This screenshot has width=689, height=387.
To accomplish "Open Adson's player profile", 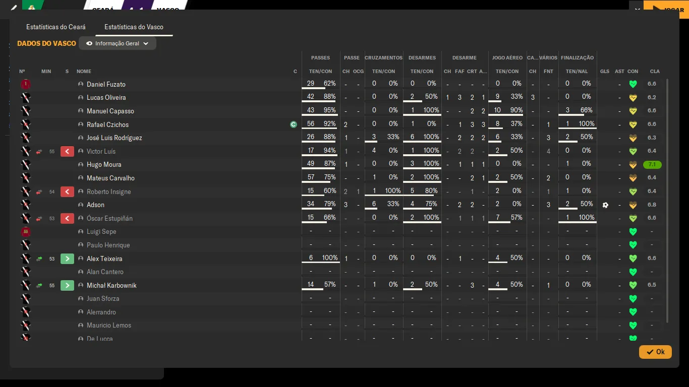I will (x=95, y=205).
